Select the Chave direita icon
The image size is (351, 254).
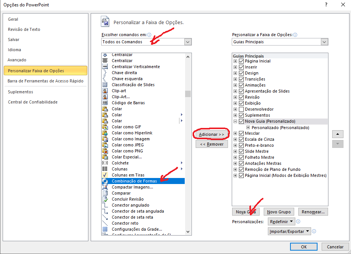[105, 73]
